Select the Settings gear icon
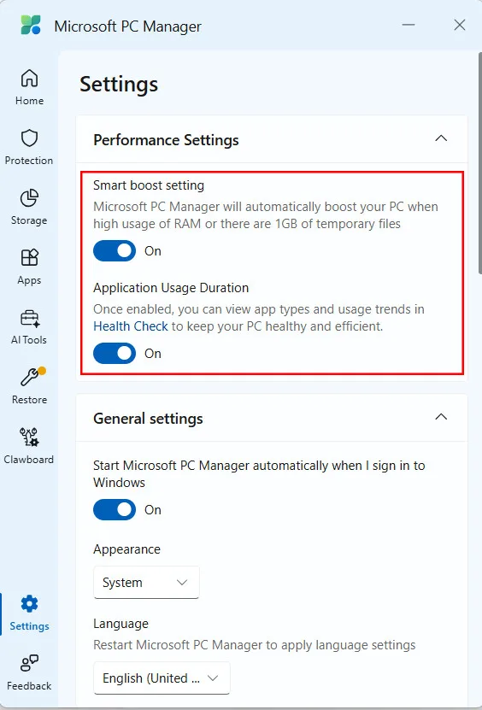 click(29, 604)
